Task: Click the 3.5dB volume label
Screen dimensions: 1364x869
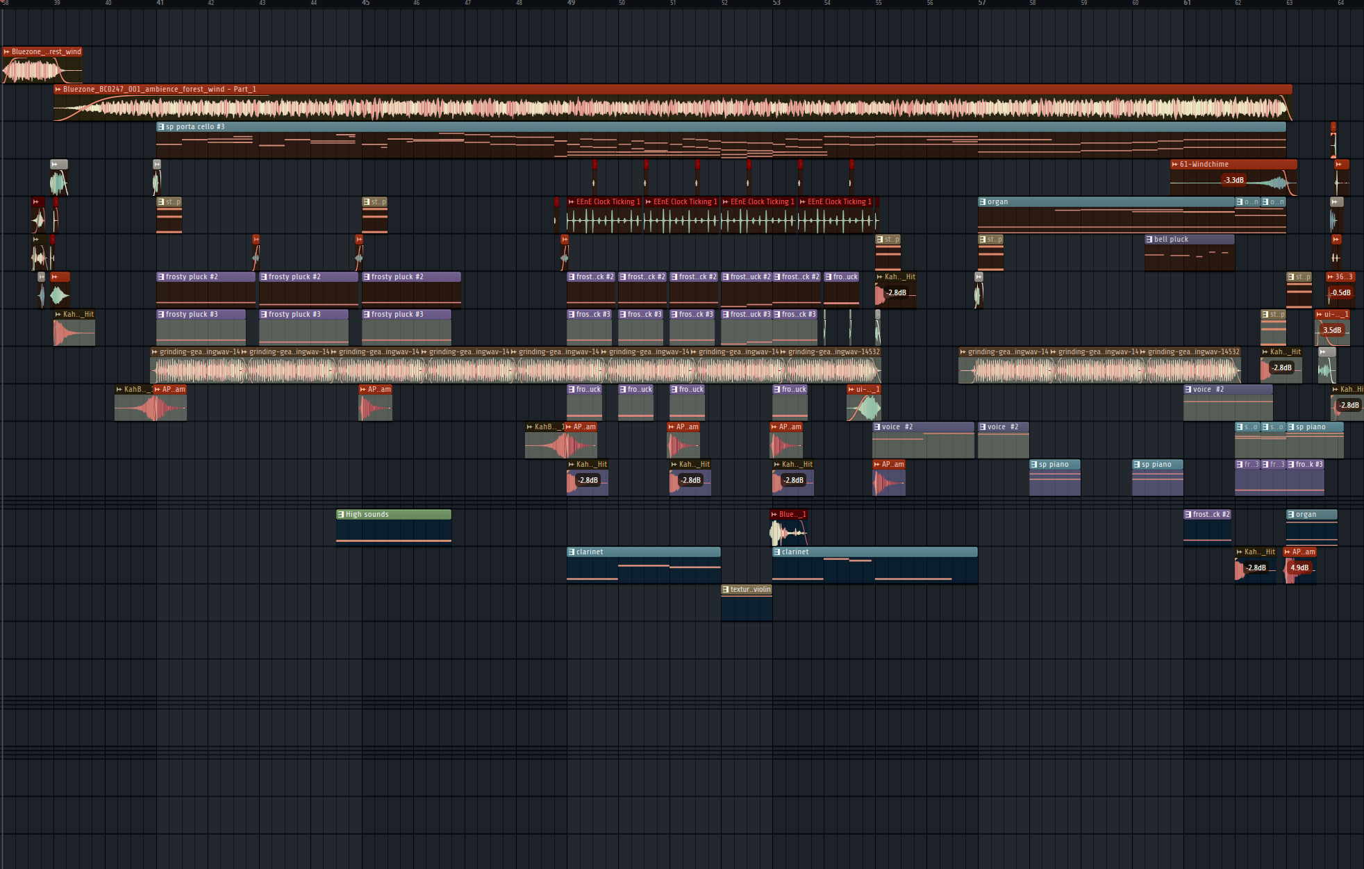Action: click(x=1332, y=331)
